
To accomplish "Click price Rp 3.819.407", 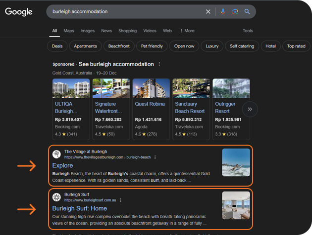I will [x=68, y=119].
